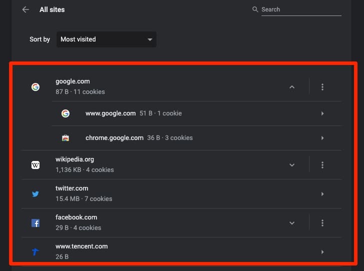Click the Twitter bird favicon
The height and width of the screenshot is (271, 364).
point(35,194)
